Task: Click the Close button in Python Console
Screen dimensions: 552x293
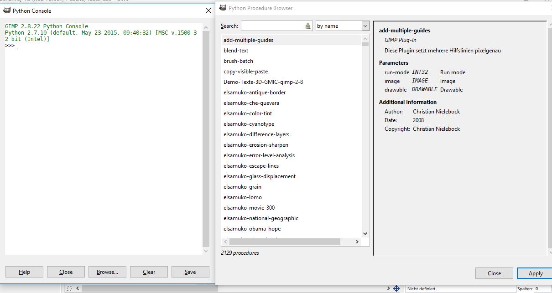Action: pos(66,272)
